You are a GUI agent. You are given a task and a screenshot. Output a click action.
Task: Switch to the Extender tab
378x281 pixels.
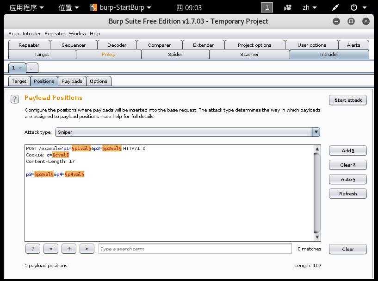pos(204,45)
